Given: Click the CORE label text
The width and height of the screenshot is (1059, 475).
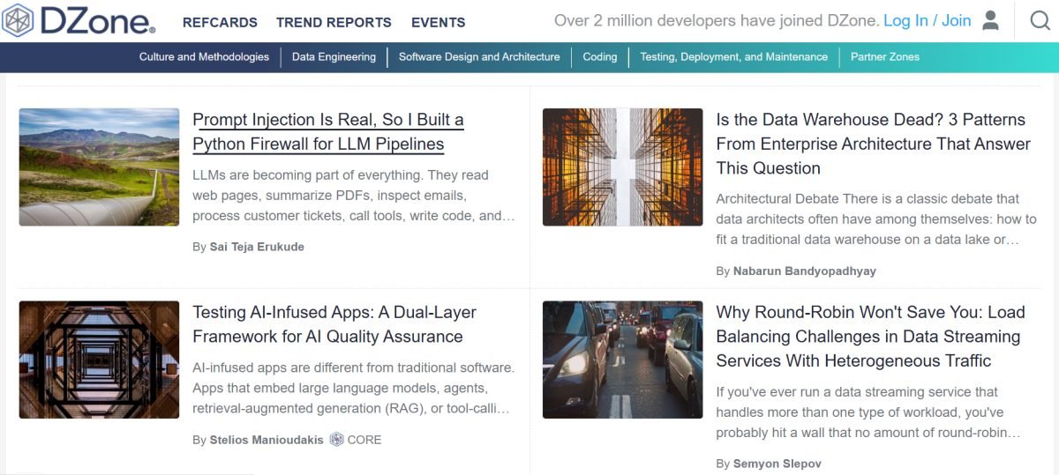Looking at the screenshot, I should [x=364, y=439].
